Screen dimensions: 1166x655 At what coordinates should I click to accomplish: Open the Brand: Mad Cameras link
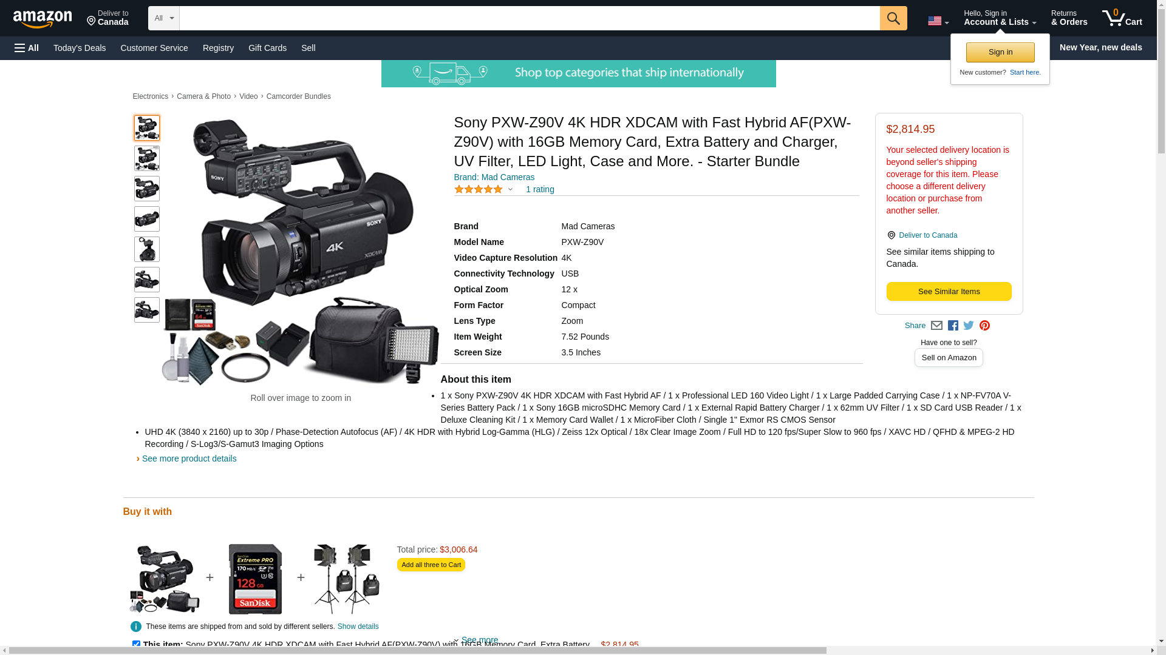point(494,177)
